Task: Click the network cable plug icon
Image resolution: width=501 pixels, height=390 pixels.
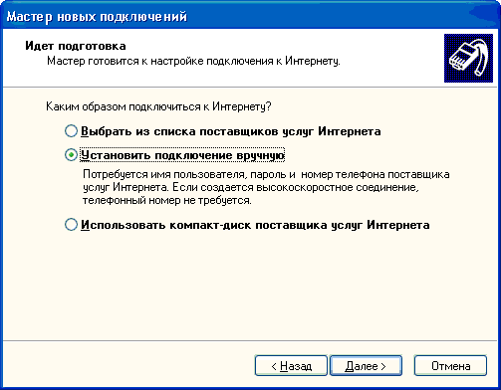Action: pos(468,58)
